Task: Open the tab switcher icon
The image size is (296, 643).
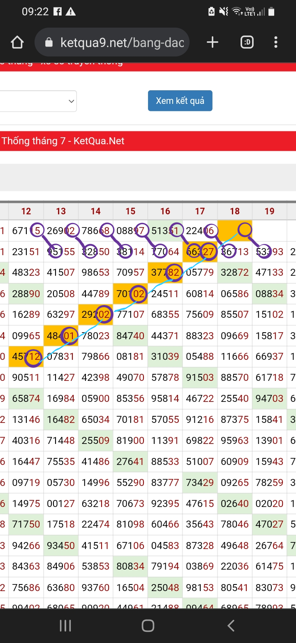Action: point(247,42)
